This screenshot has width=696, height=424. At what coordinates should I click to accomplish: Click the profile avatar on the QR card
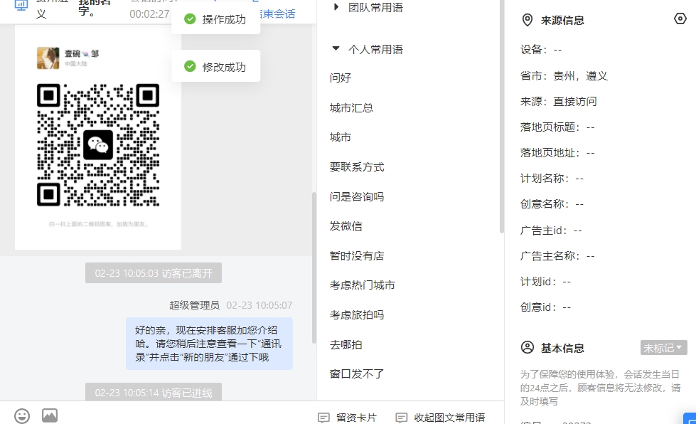[x=48, y=58]
